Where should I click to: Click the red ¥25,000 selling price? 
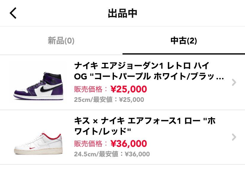[x=129, y=89]
